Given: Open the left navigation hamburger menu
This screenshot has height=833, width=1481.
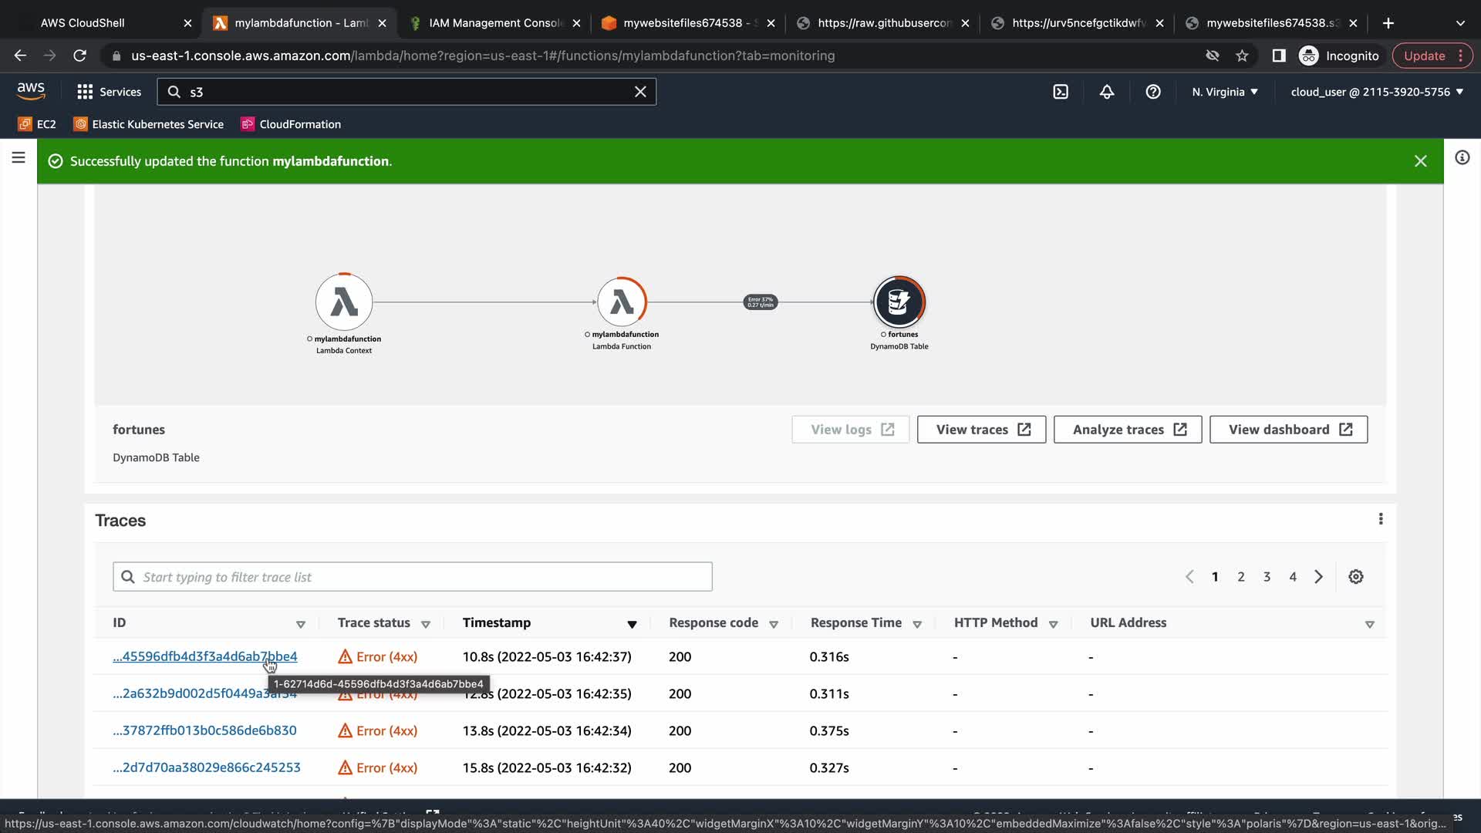Looking at the screenshot, I should click(19, 158).
